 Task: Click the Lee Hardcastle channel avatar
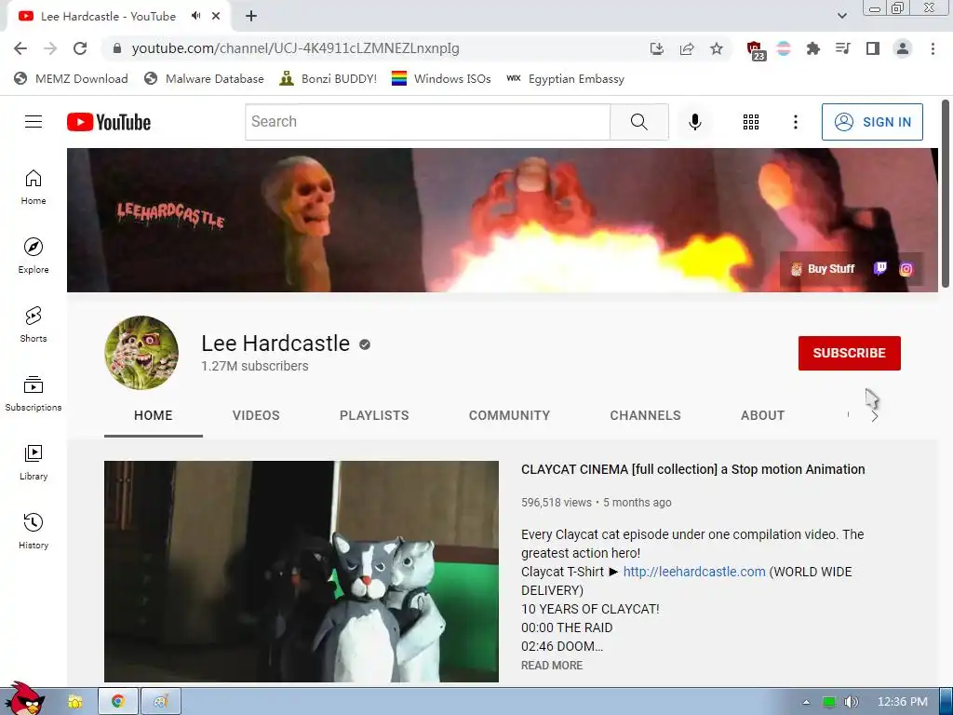click(x=141, y=353)
